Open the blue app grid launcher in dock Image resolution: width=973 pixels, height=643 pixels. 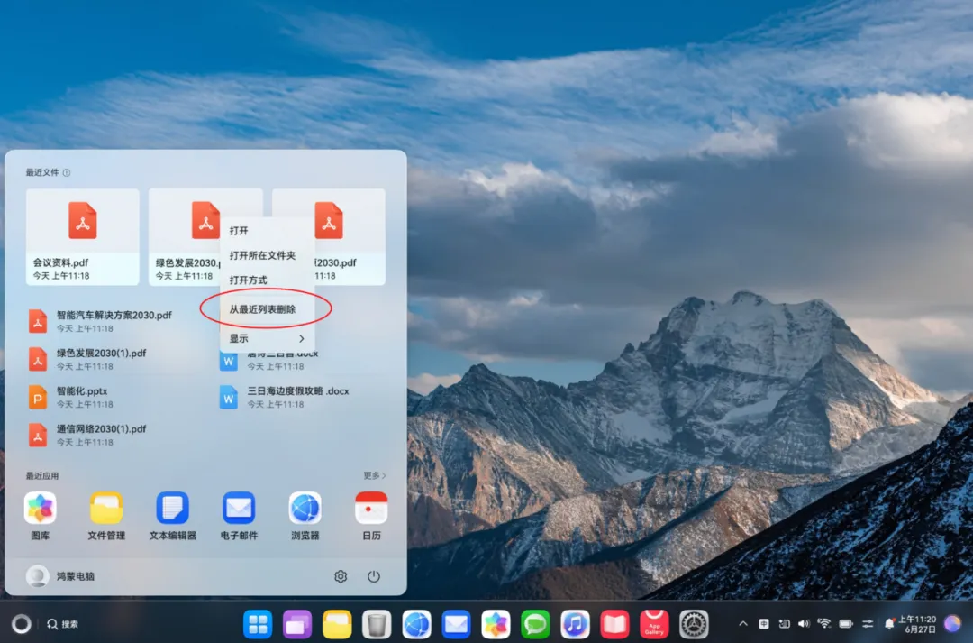tap(258, 624)
